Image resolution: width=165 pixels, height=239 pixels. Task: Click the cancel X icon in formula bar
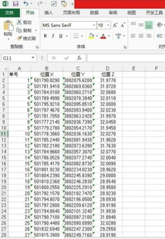tap(54, 58)
